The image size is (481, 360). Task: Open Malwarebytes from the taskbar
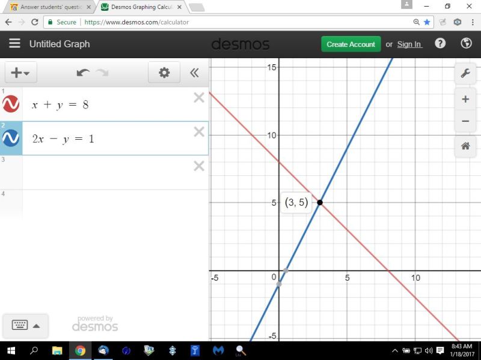tap(218, 350)
